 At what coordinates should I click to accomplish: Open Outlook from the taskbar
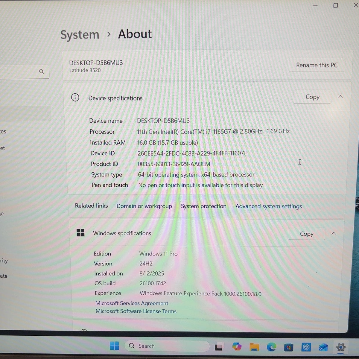tap(323, 347)
